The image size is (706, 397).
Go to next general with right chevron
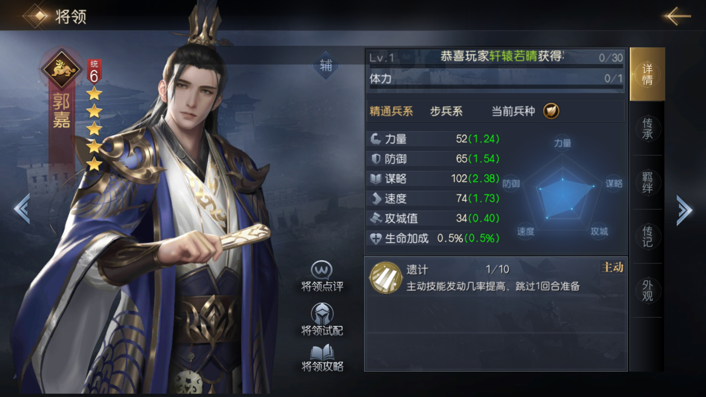coord(684,210)
